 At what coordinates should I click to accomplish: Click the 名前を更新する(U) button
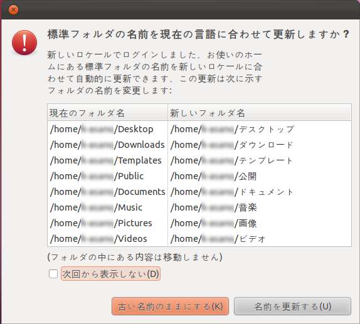coord(292,306)
